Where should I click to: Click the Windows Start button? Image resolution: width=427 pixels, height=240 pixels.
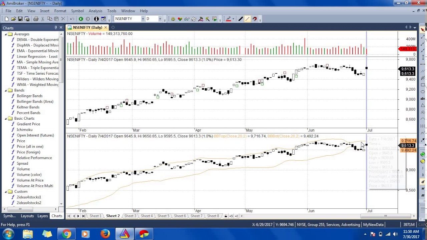tap(8, 234)
